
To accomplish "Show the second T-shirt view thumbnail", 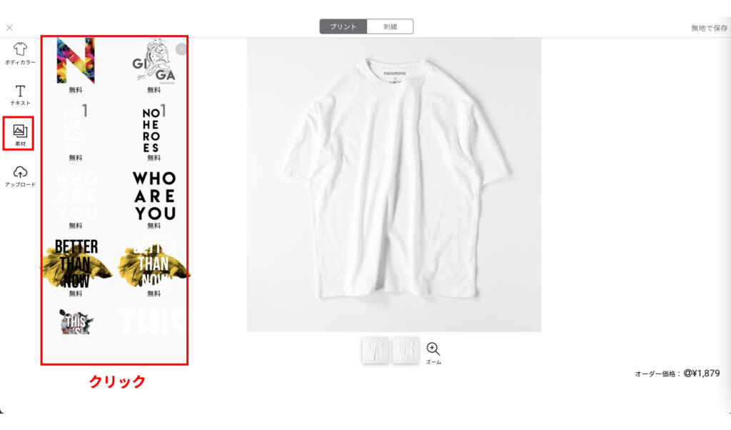I will (x=405, y=351).
